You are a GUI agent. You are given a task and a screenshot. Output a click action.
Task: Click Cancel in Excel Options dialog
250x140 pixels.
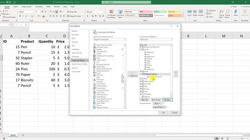175,112
